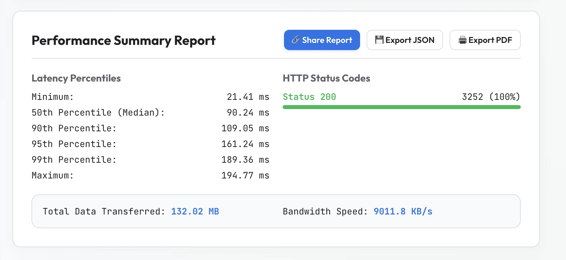Viewport: 566px width, 260px height.
Task: Select the 95th percentile value 161.24 ms
Action: 245,144
